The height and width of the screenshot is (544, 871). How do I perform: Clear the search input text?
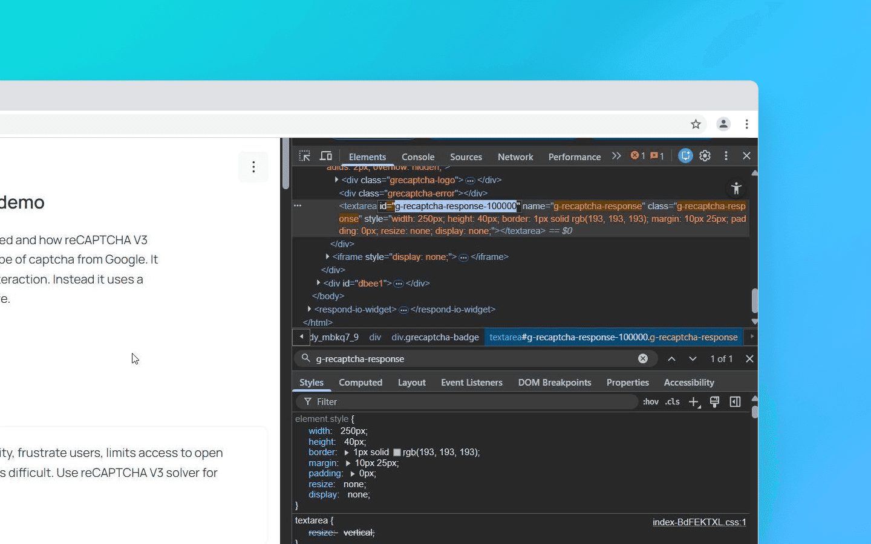pyautogui.click(x=643, y=358)
